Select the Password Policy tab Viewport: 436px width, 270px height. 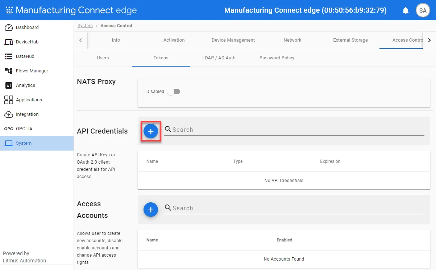277,58
